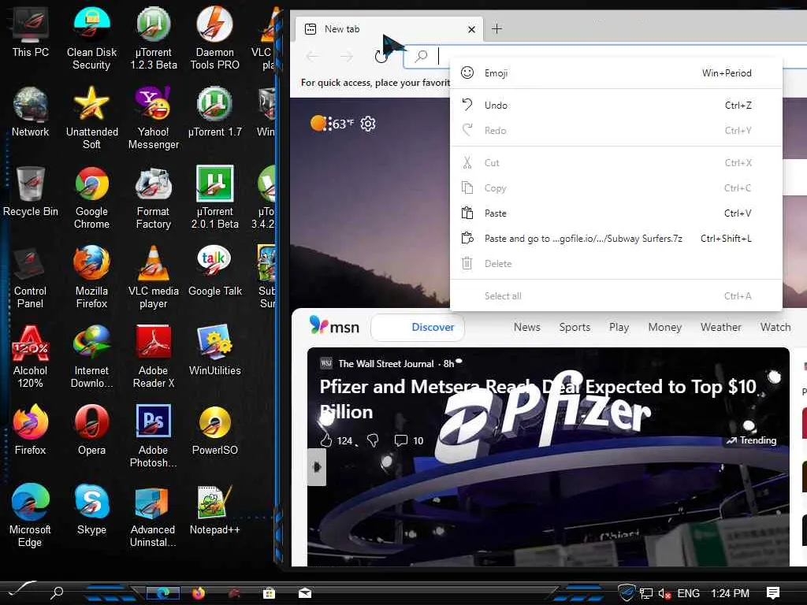Select Paste and go to gofile.io link
Viewport: 807px width, 605px height.
tap(616, 238)
